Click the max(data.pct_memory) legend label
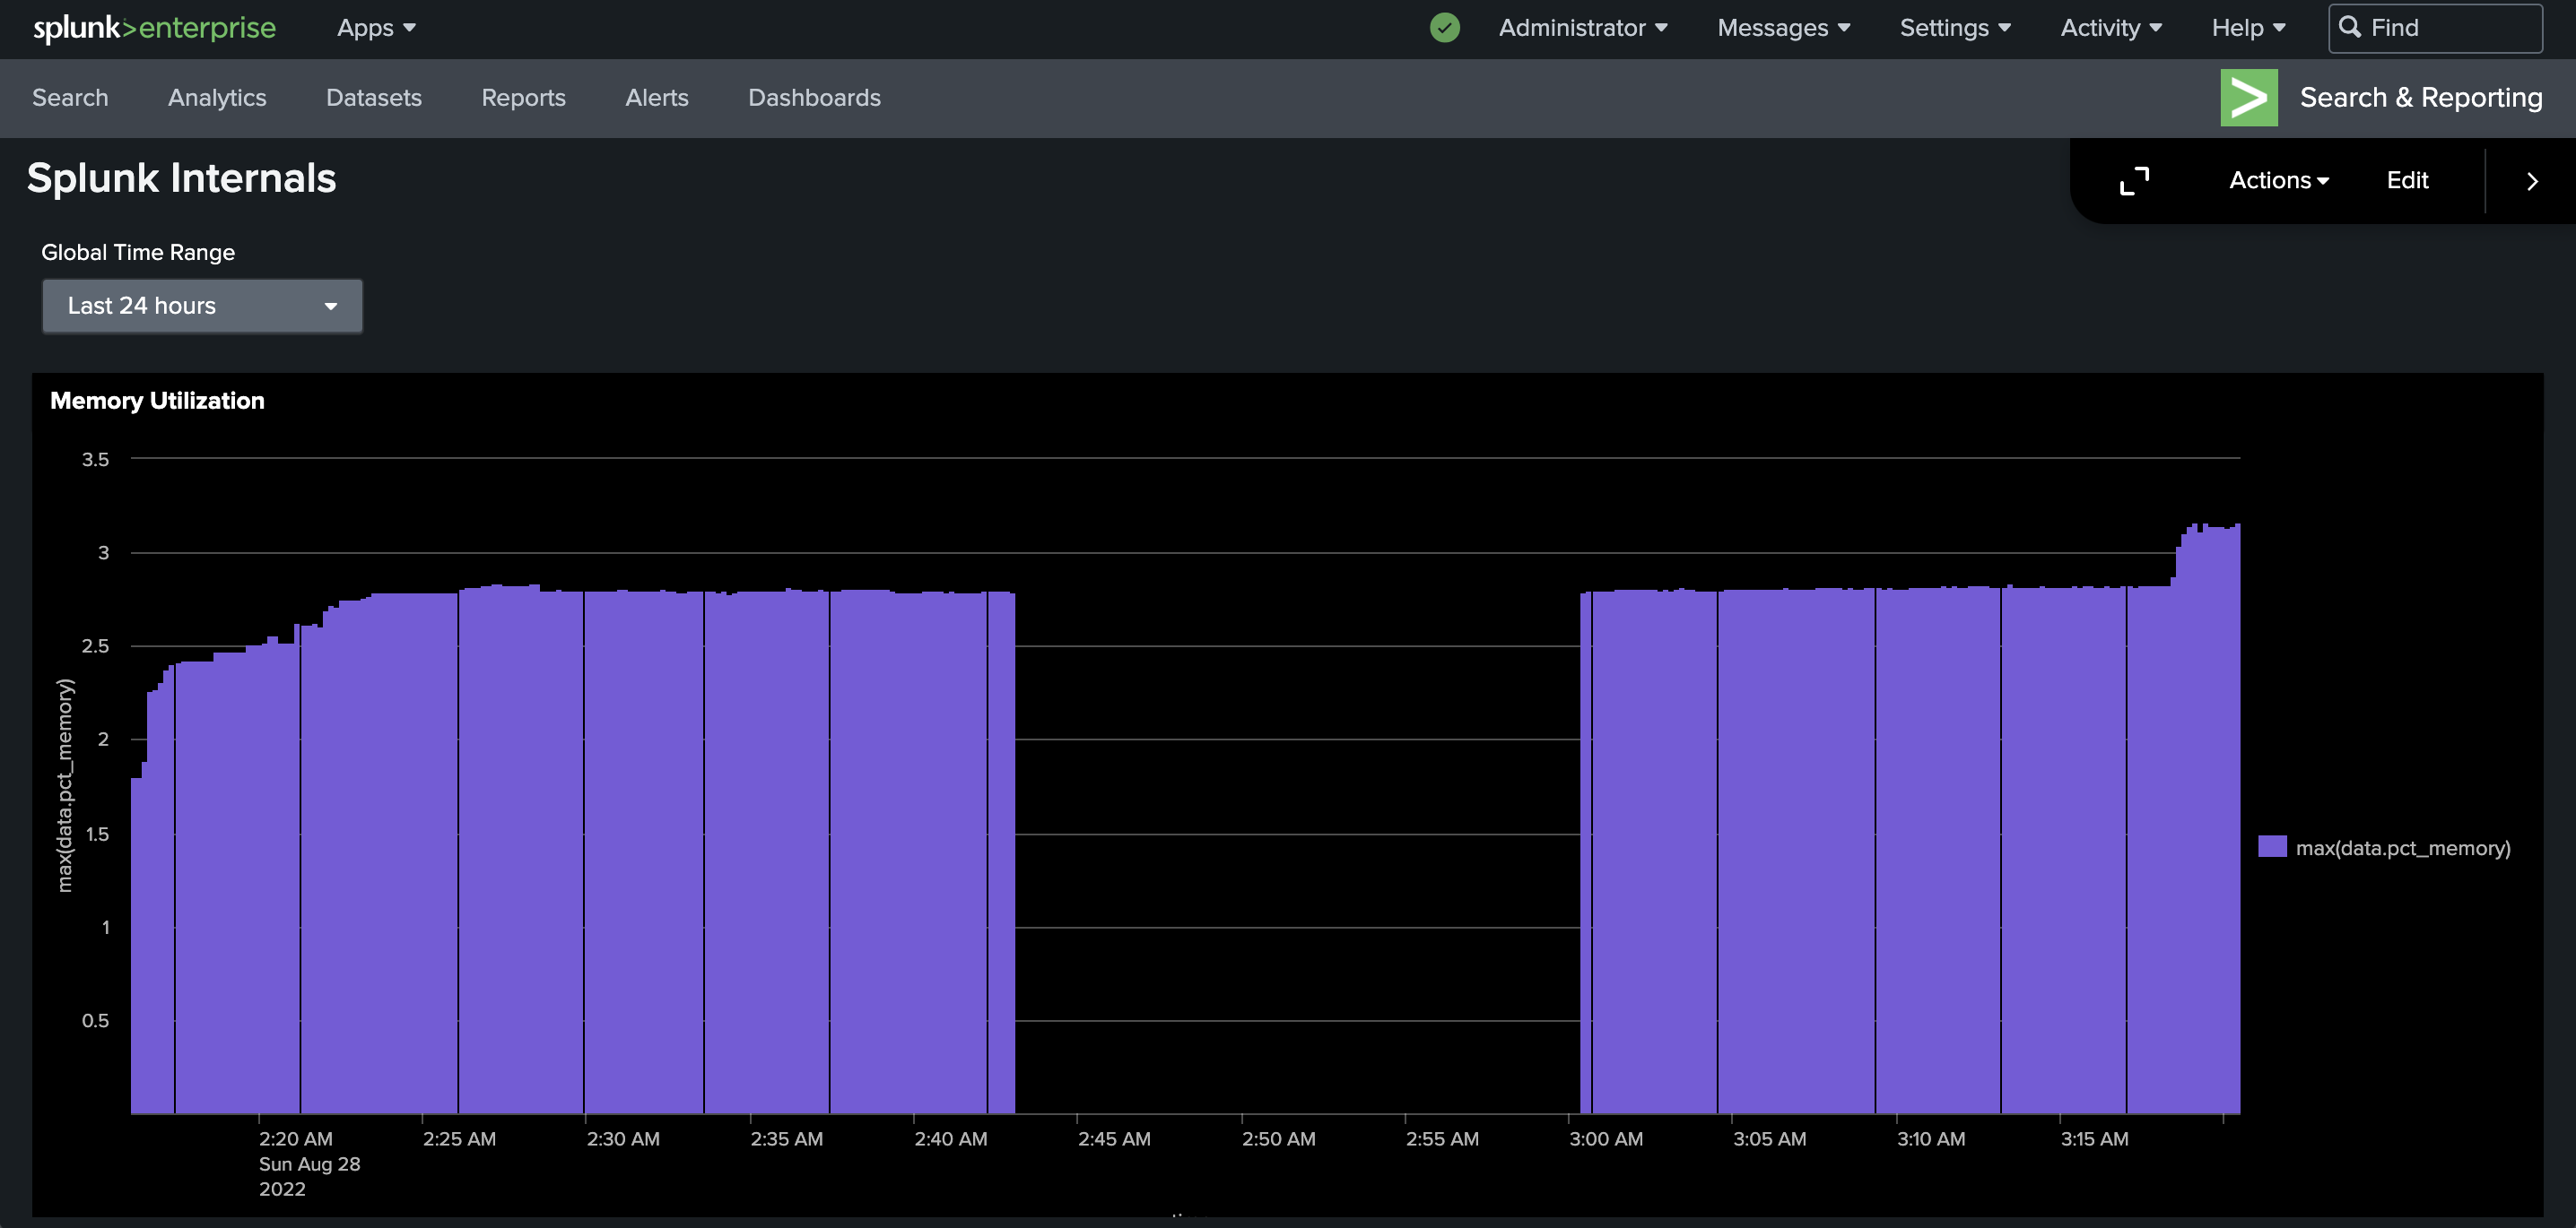This screenshot has width=2576, height=1228. (x=2403, y=848)
